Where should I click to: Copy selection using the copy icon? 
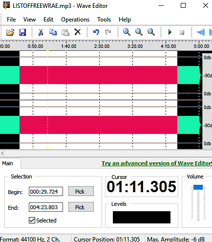point(53,32)
